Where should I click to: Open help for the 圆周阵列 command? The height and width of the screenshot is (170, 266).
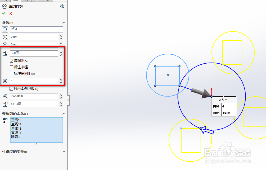(62, 6)
